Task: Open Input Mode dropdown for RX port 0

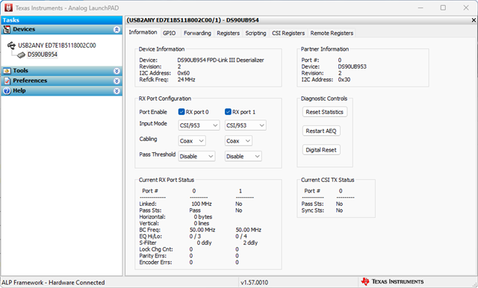Action: click(199, 125)
